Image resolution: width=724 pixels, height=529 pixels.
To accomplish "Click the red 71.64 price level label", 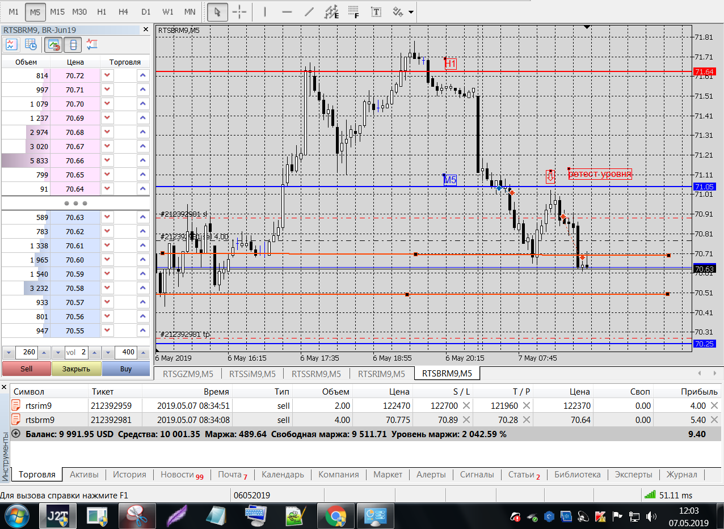I will tap(704, 71).
